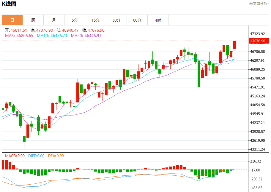Click the 44545.91 price axis label
Viewport: 271px width, 192px height.
tap(258, 114)
